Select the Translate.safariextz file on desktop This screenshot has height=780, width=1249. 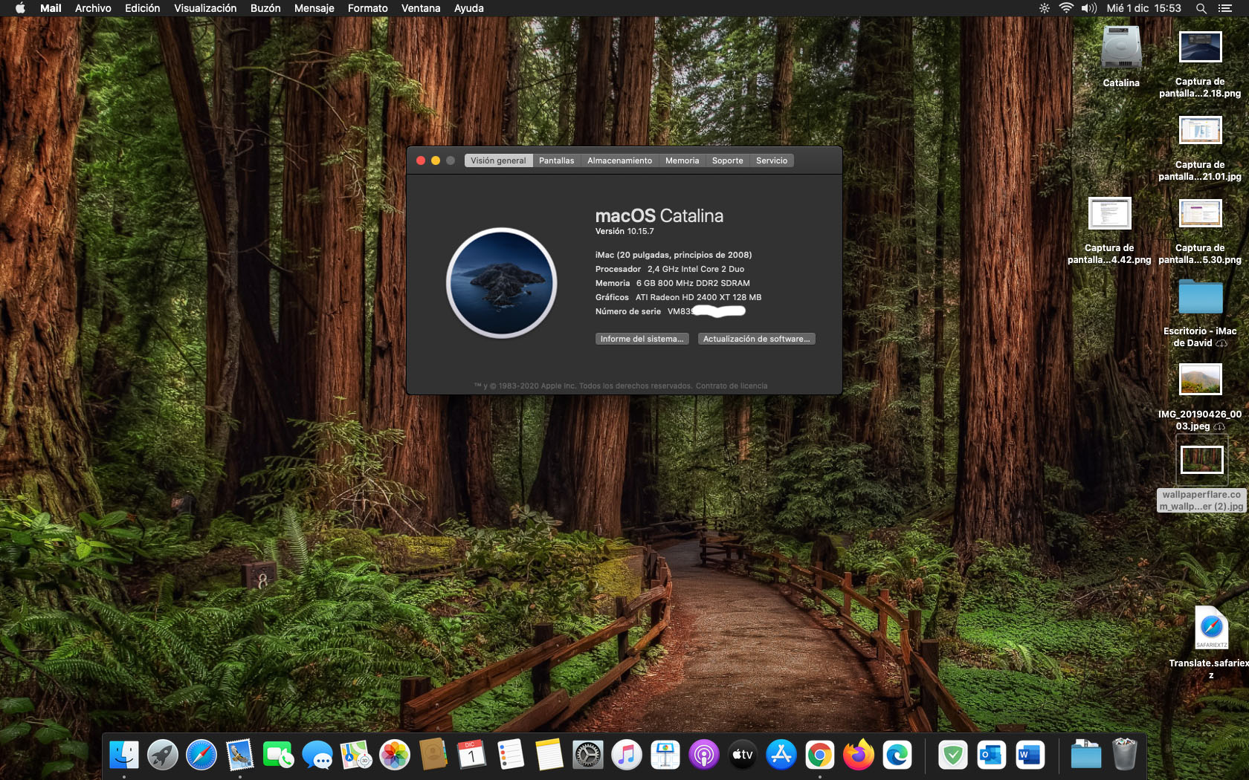[1211, 628]
